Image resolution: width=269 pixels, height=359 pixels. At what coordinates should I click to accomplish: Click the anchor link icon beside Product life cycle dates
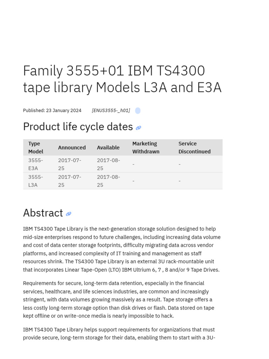tap(138, 128)
